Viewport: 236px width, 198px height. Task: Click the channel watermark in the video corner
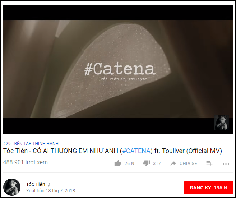222,123
